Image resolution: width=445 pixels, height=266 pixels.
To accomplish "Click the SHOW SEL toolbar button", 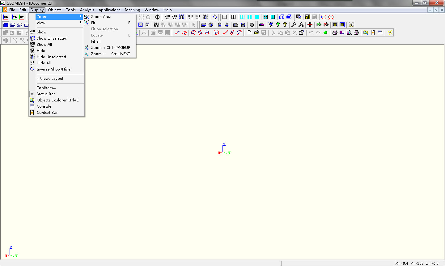I will pyautogui.click(x=167, y=17).
